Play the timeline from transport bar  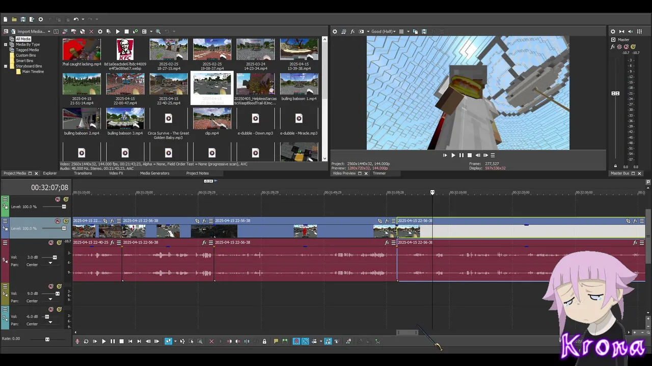point(103,341)
